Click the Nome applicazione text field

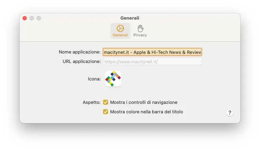click(x=152, y=52)
